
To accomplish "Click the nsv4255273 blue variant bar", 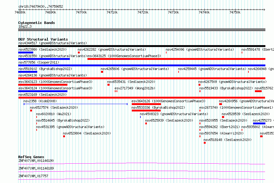I will pos(259,123).
